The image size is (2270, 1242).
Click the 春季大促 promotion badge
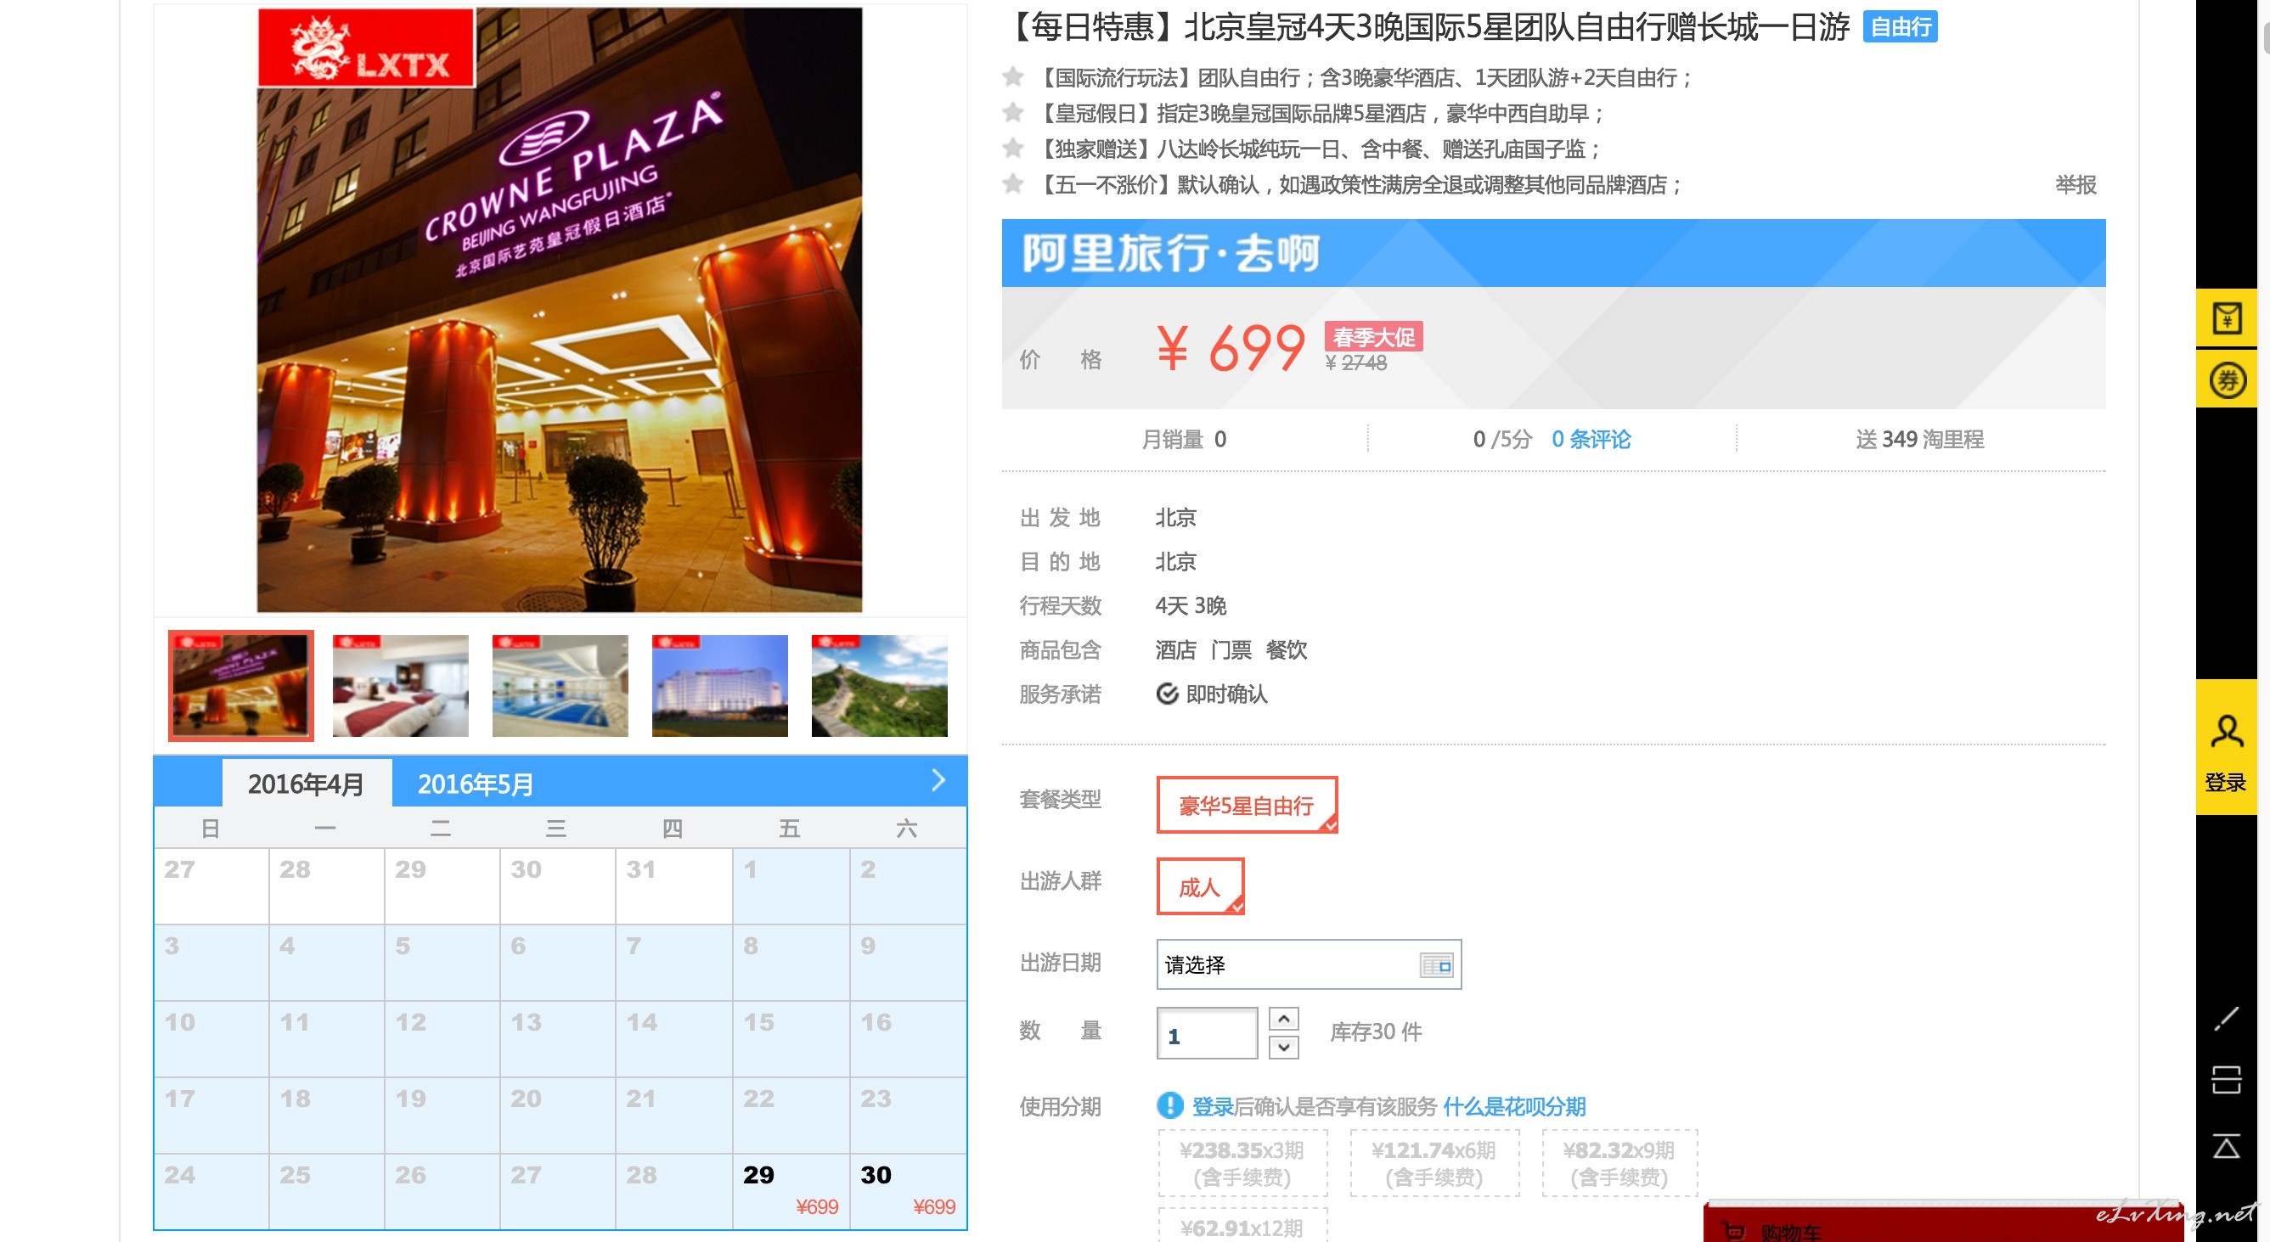point(1373,336)
